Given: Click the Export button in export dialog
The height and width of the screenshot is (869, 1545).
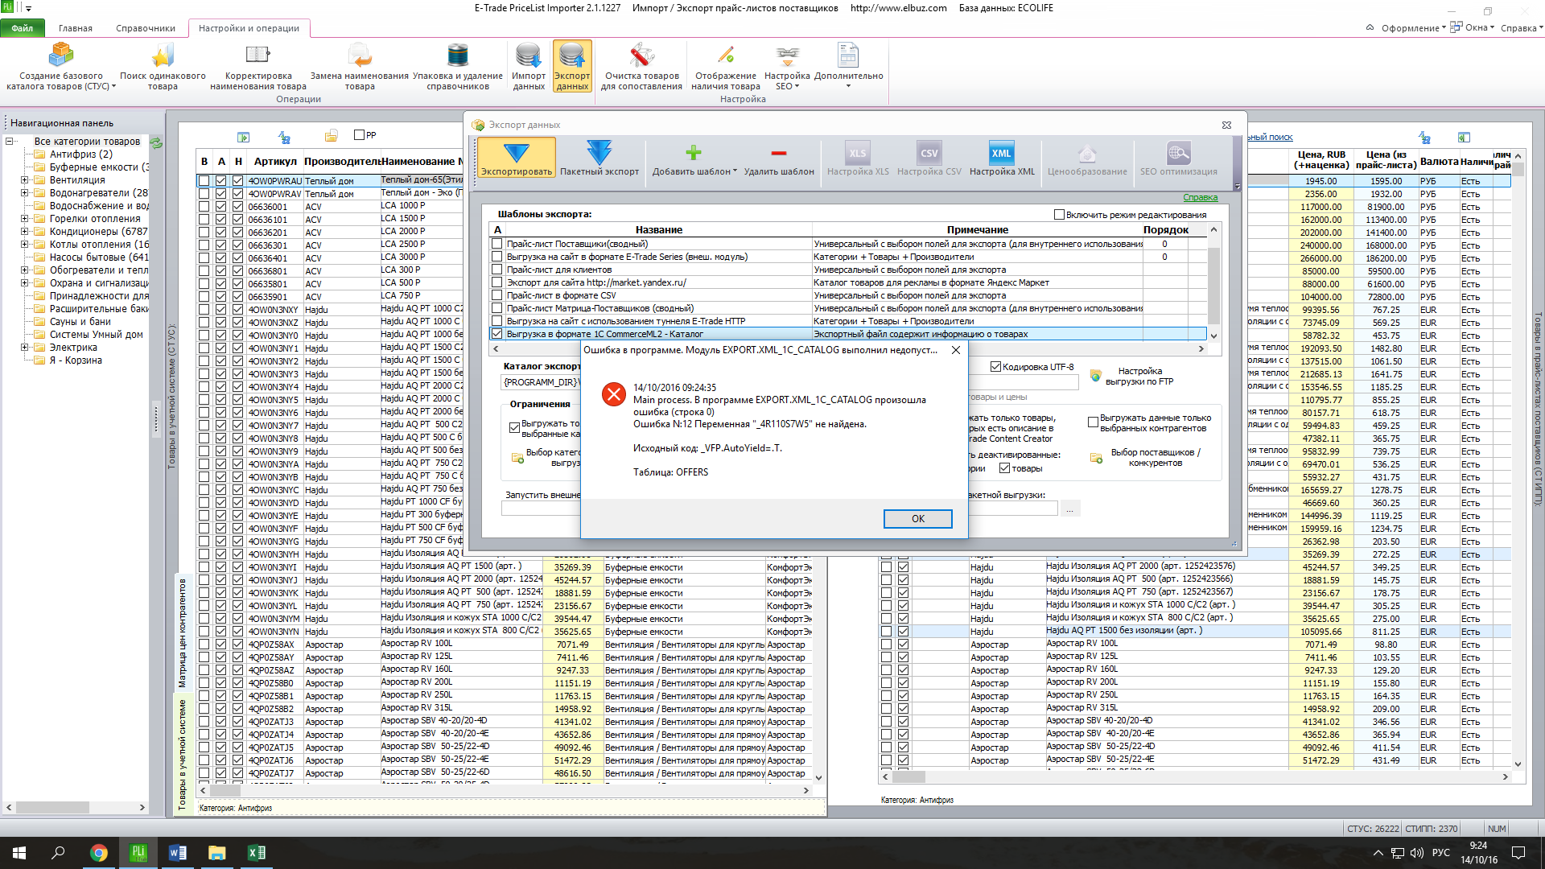Looking at the screenshot, I should [x=516, y=157].
